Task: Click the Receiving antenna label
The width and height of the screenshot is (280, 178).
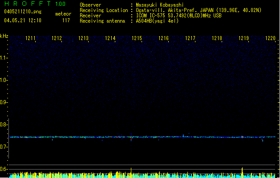Action: 102,21
